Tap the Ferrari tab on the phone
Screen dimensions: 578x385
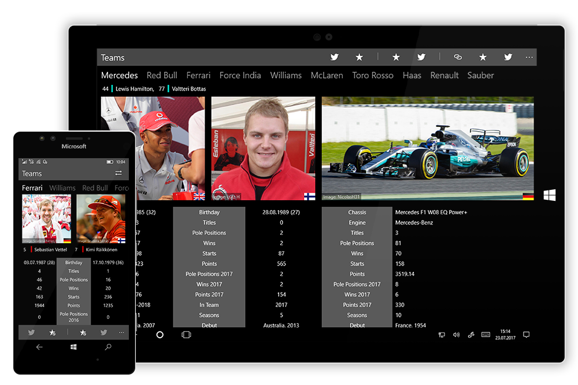click(x=32, y=188)
